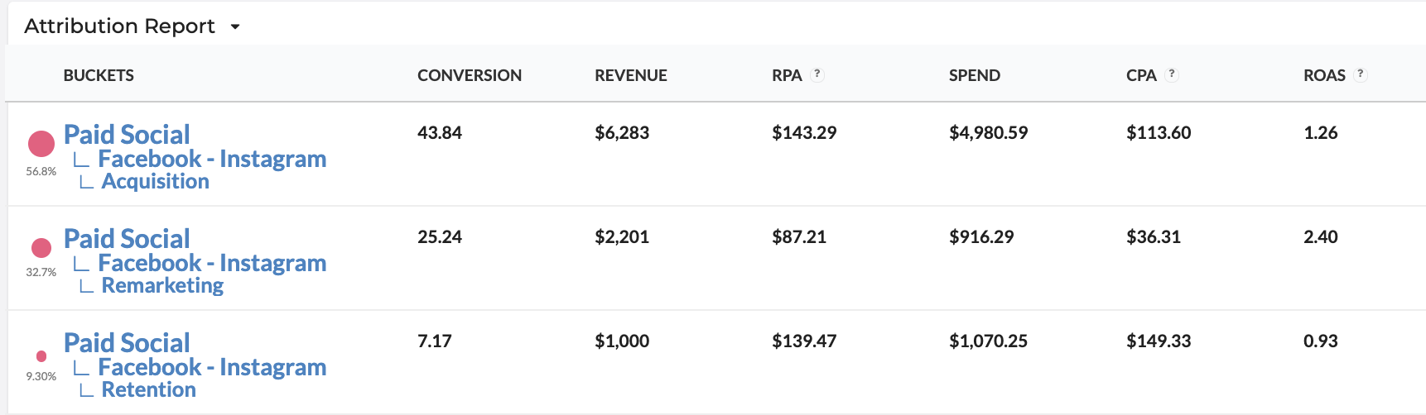Open the Retention bucket link
Viewport: 1426px width, 415px height.
point(148,390)
